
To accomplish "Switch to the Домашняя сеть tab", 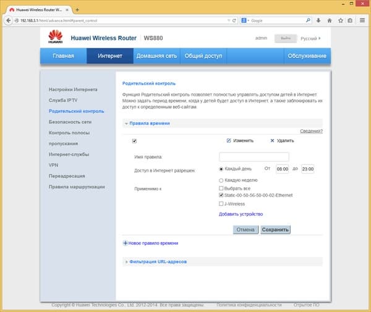I will point(156,56).
